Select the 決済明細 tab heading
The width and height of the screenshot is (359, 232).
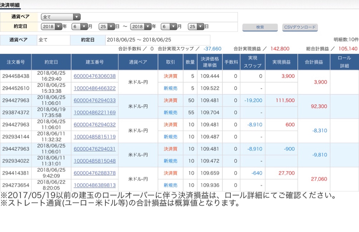pos(10,5)
